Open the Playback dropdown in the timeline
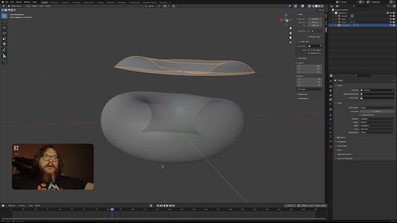 click(12, 206)
